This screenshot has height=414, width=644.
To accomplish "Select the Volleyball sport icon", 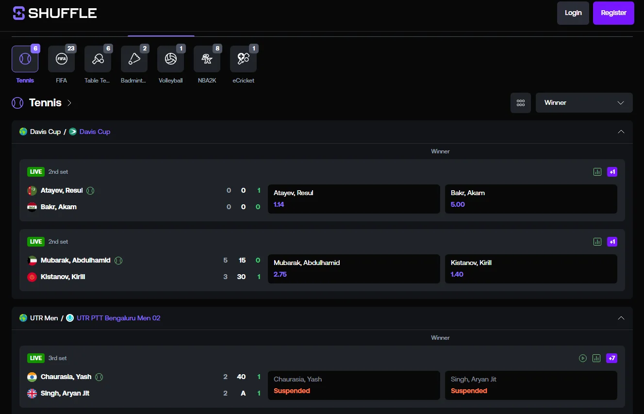I will pyautogui.click(x=171, y=59).
